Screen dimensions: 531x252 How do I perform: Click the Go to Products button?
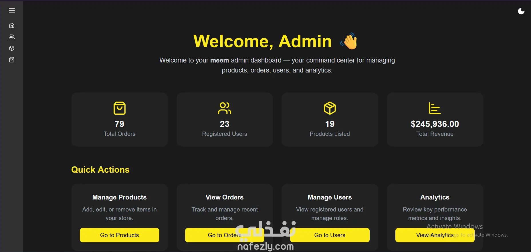point(120,235)
